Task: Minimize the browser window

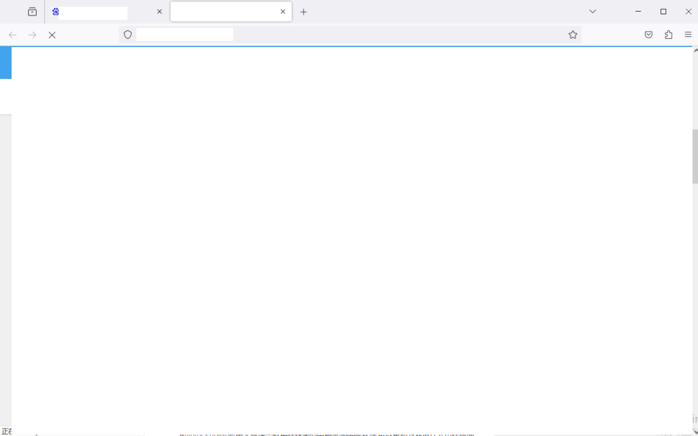Action: 638,12
